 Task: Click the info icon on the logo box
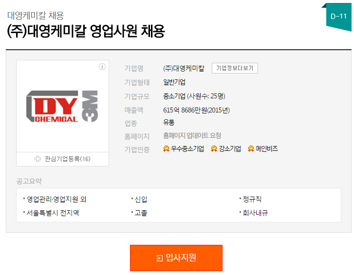(x=102, y=67)
